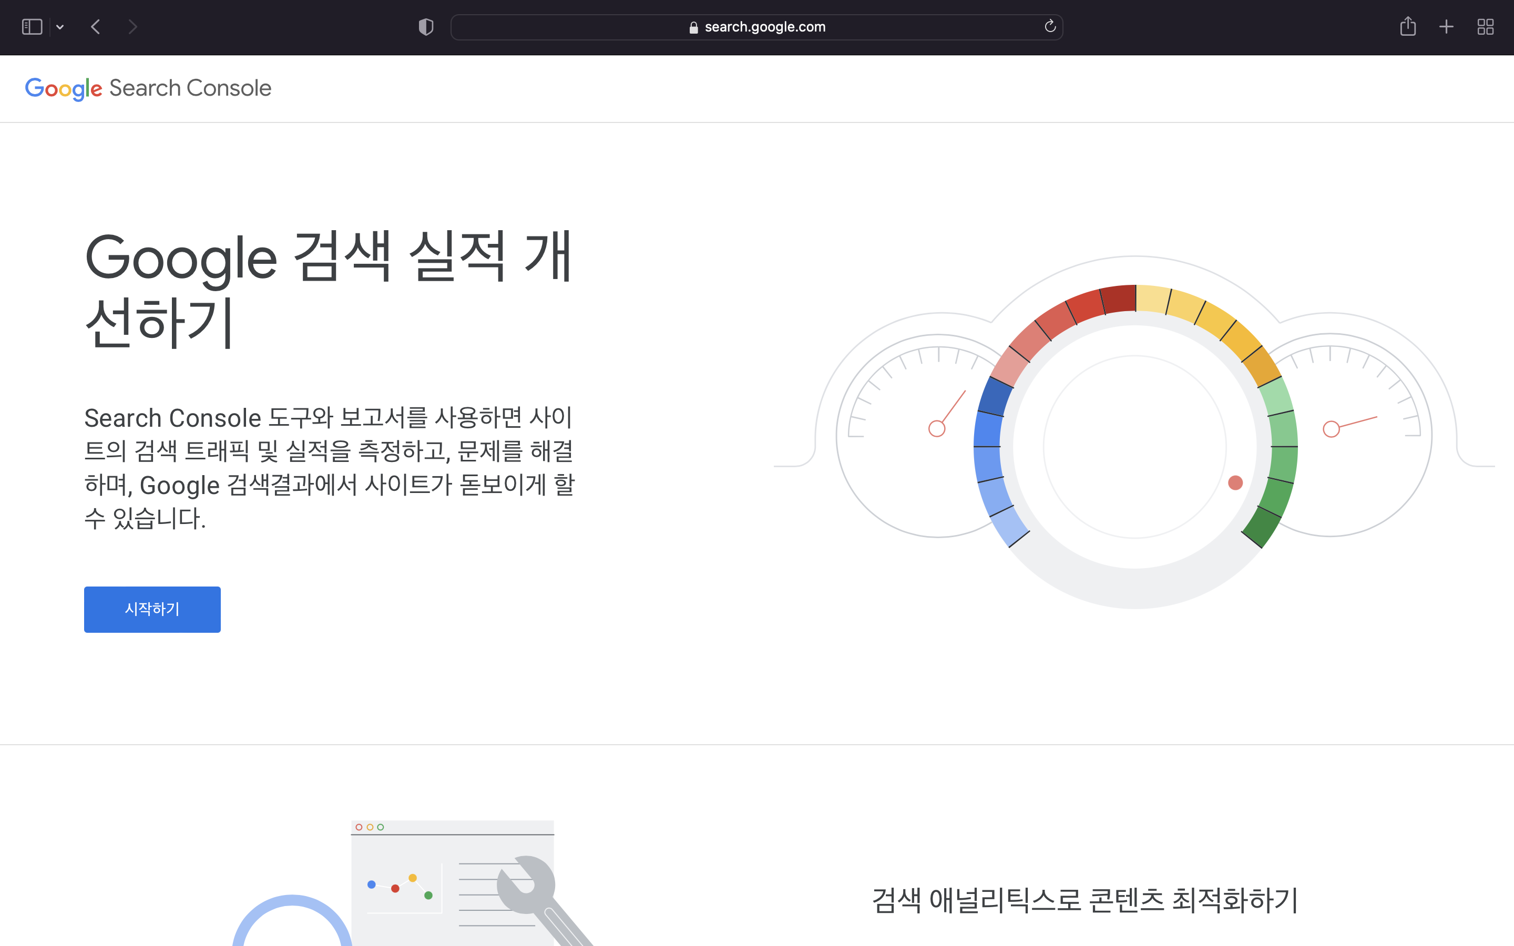Click the 검색 애널리틱스로 콘텐츠 최적화하기 heading
Screen dimensions: 1514x946
click(1084, 900)
